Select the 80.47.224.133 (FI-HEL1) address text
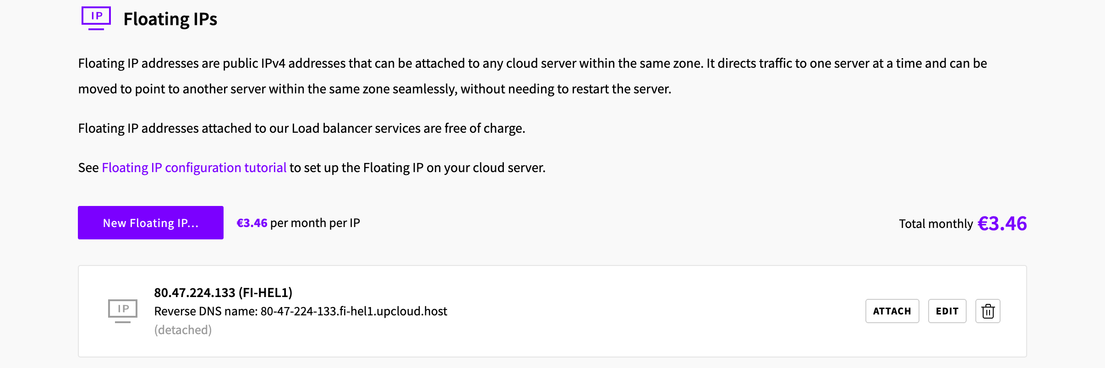 click(223, 292)
